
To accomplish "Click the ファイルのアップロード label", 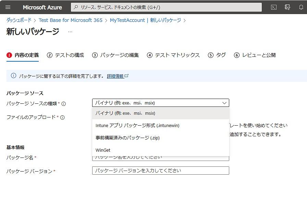I will click(x=31, y=117).
